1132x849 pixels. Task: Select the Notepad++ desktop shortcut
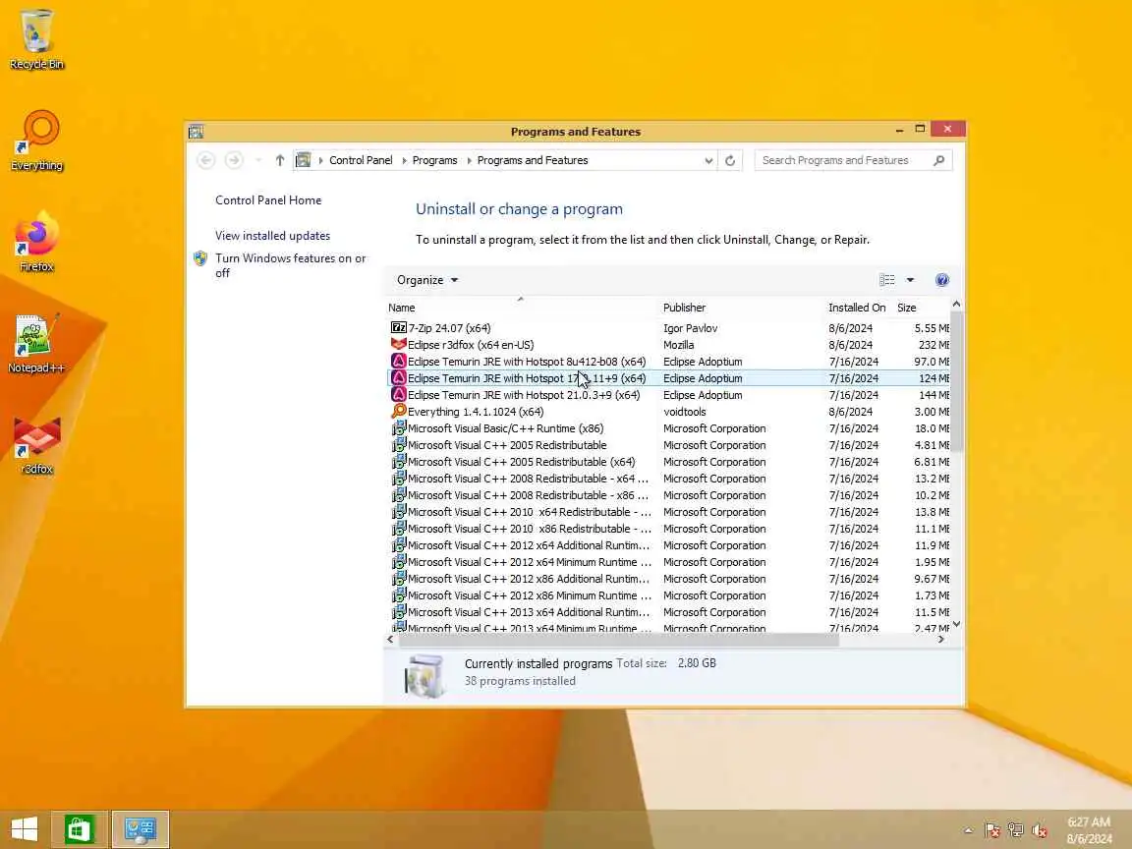pos(36,343)
